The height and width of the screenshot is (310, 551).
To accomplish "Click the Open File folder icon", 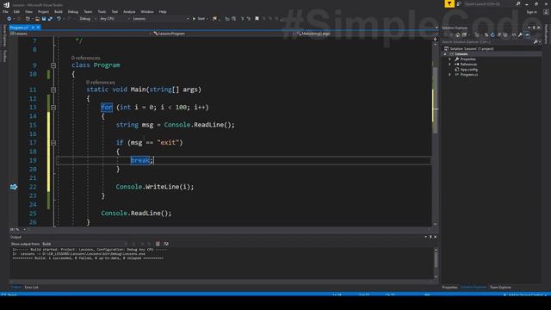I will pos(37,19).
